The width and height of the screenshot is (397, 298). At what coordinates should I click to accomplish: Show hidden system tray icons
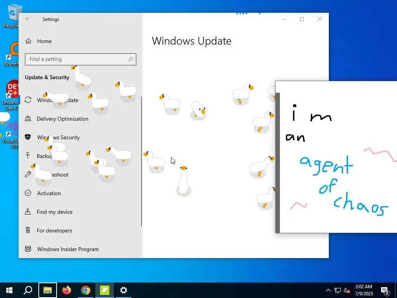pyautogui.click(x=328, y=290)
